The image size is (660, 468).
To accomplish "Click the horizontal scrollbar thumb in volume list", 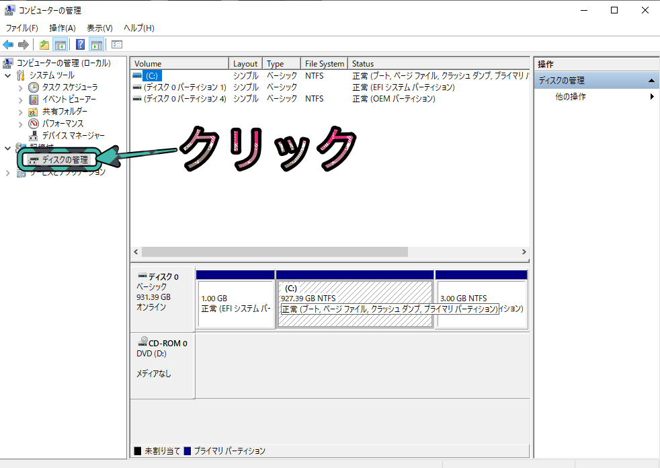I will tap(275, 251).
